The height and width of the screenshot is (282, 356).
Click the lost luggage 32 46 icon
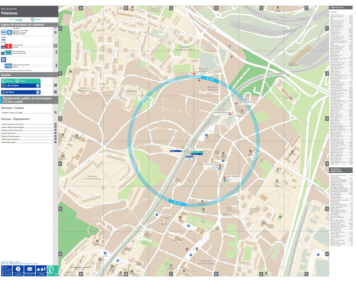click(x=41, y=274)
